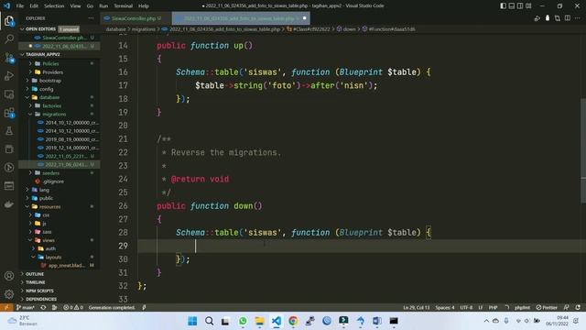Screen dimensions: 586x330
Task: Click Run Code icon in editor toolbar
Action: pos(537,18)
